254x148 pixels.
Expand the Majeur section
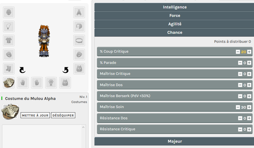click(x=174, y=141)
